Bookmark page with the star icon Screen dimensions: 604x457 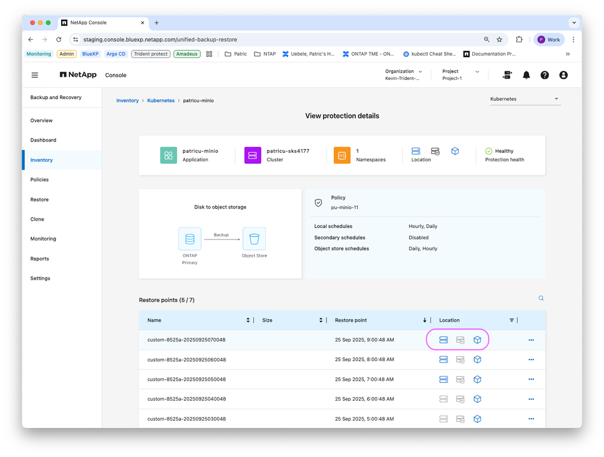tap(499, 39)
